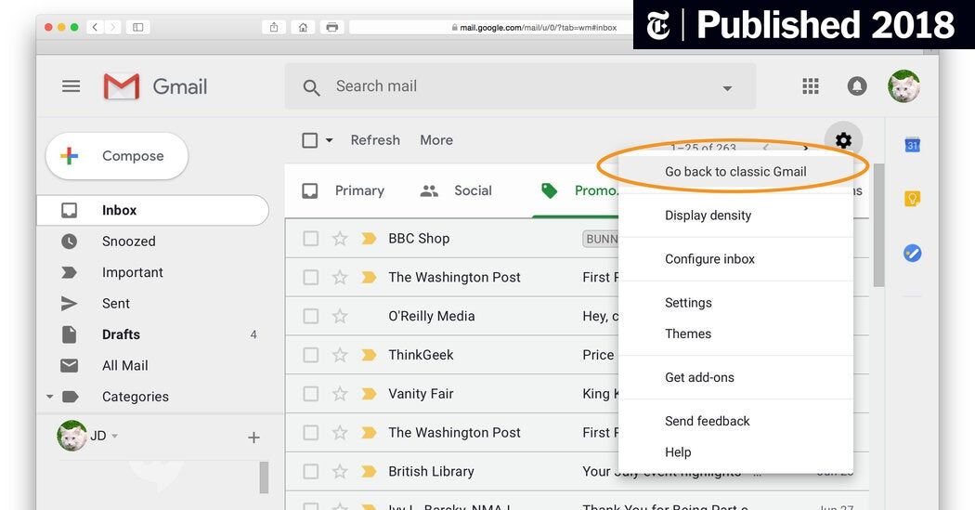Click the Refresh button

375,140
